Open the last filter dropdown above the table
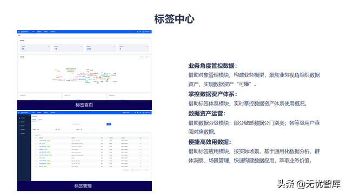 89,129
